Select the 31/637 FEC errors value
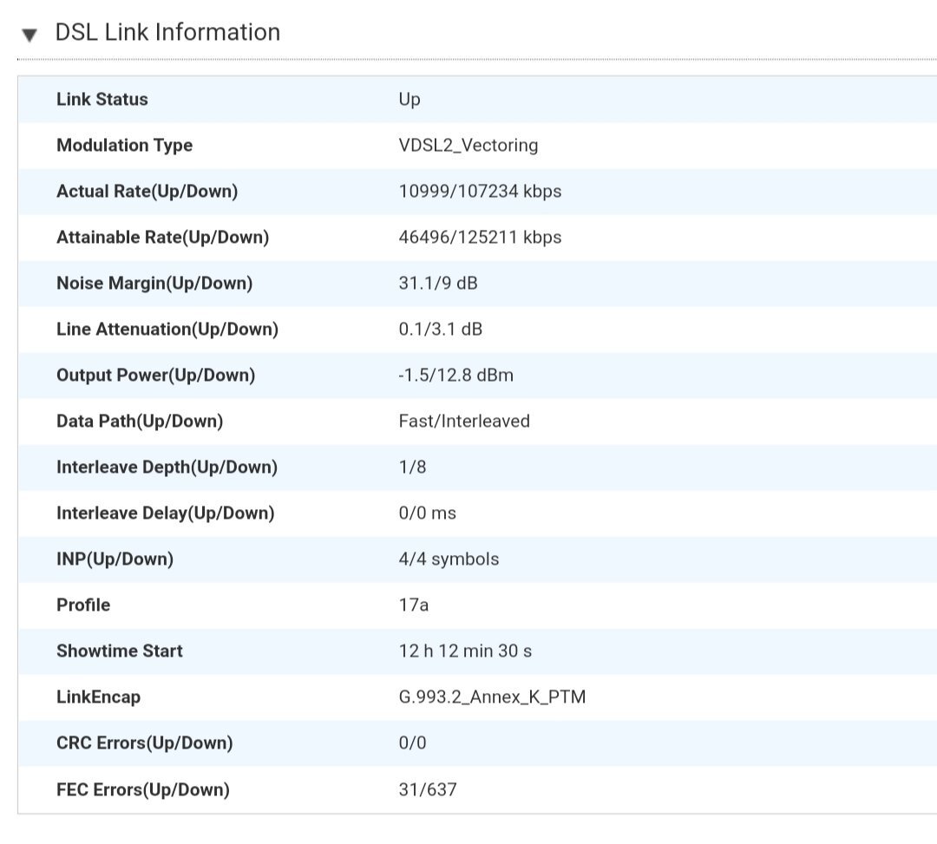The width and height of the screenshot is (937, 844). tap(427, 789)
